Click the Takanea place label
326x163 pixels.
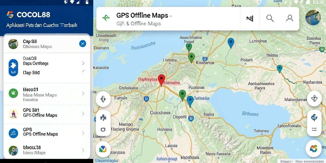(x=261, y=131)
